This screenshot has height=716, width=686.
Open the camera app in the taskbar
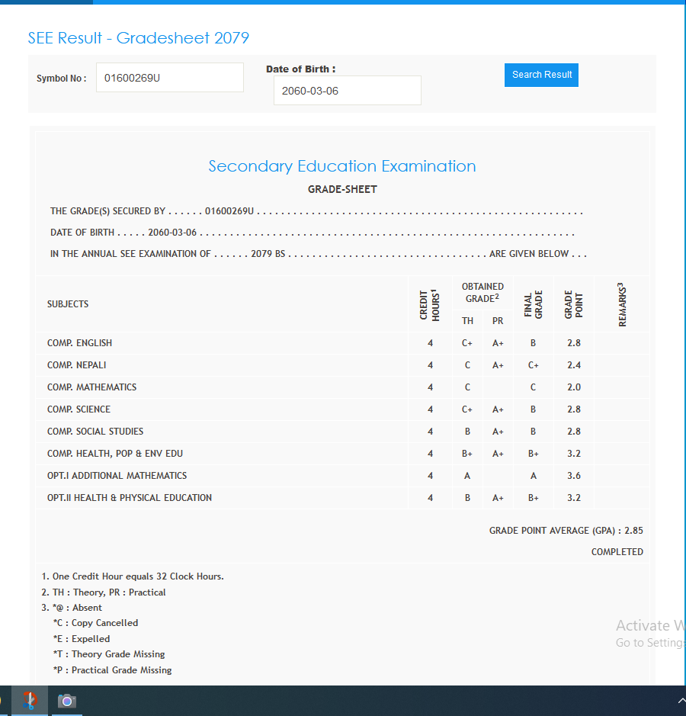[67, 701]
